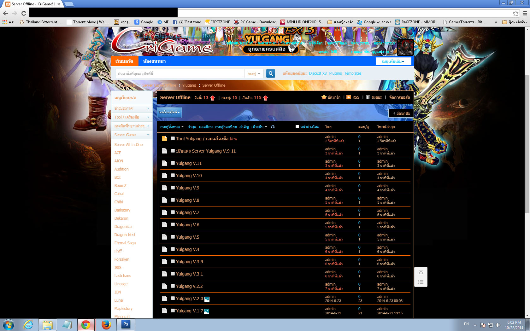Open Dragon Nest category in sidebar

[125, 235]
